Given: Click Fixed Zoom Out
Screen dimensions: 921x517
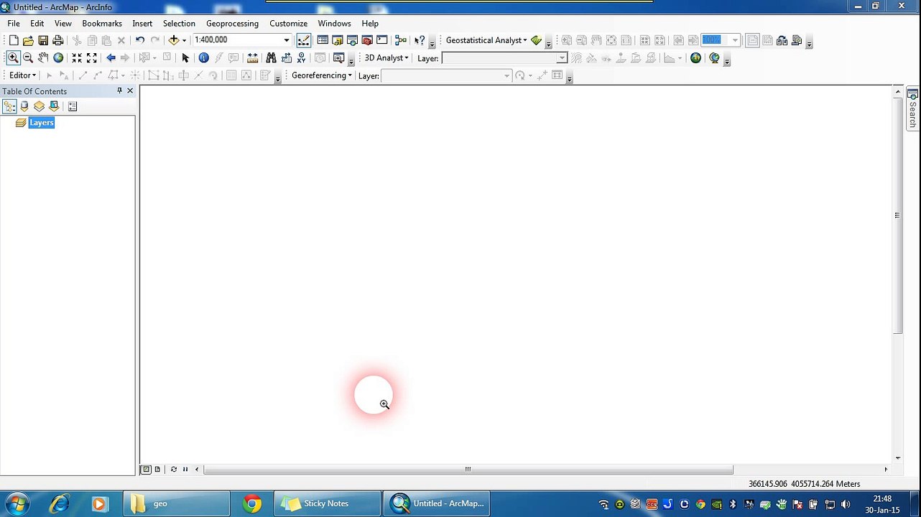Looking at the screenshot, I should coord(92,58).
